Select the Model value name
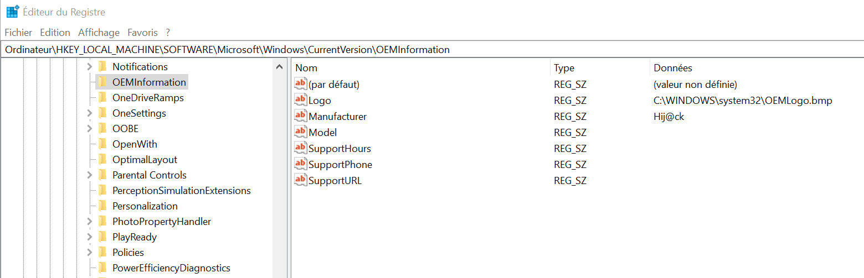This screenshot has height=278, width=864. [322, 133]
